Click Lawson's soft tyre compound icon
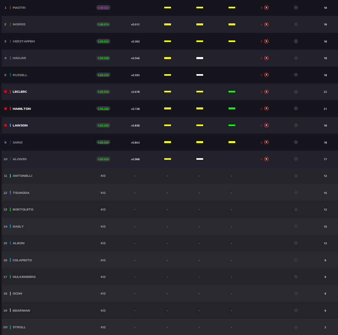This screenshot has width=338, height=335. [267, 125]
